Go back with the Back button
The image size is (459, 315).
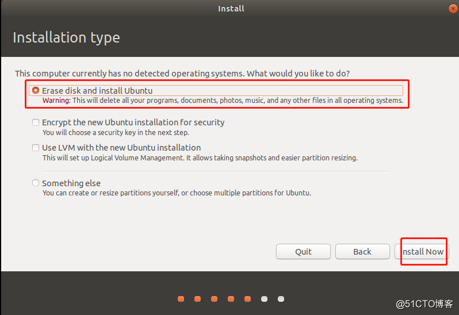tap(362, 252)
